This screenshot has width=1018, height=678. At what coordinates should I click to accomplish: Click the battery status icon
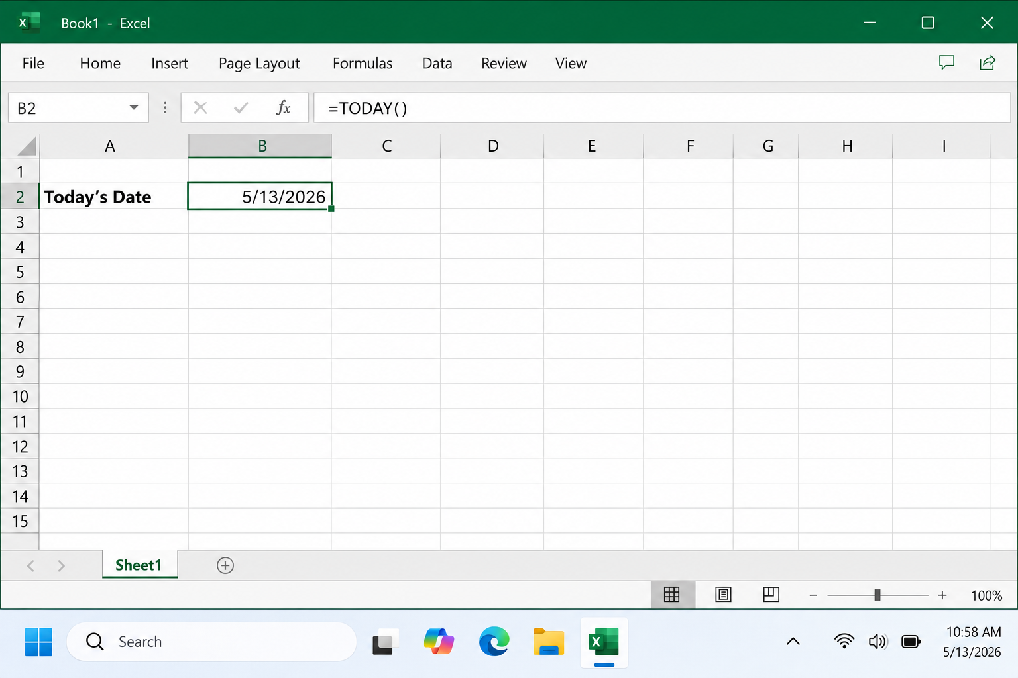911,641
